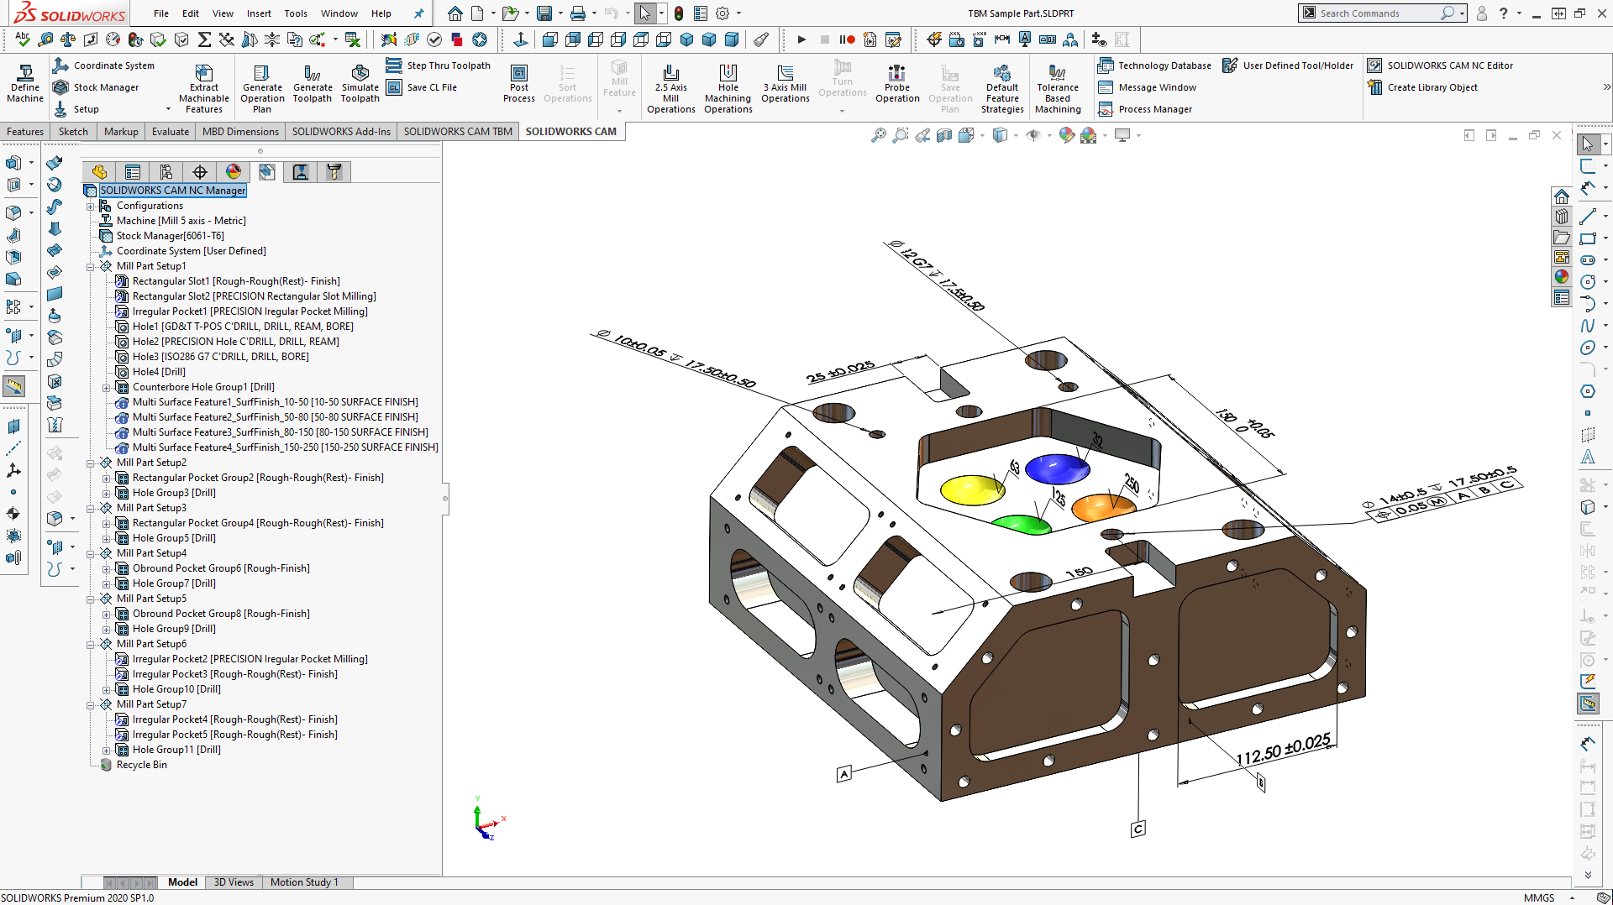This screenshot has height=905, width=1613.
Task: Expand the Configurations node
Action: pyautogui.click(x=90, y=206)
